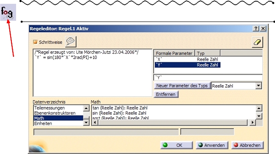
Task: Click the green OK light icon
Action: [165, 145]
